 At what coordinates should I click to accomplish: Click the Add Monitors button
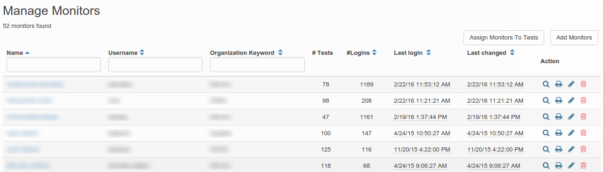click(x=574, y=38)
